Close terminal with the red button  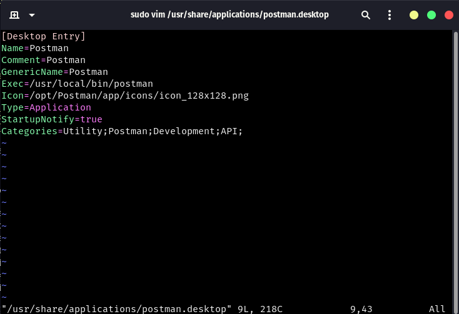click(x=448, y=14)
